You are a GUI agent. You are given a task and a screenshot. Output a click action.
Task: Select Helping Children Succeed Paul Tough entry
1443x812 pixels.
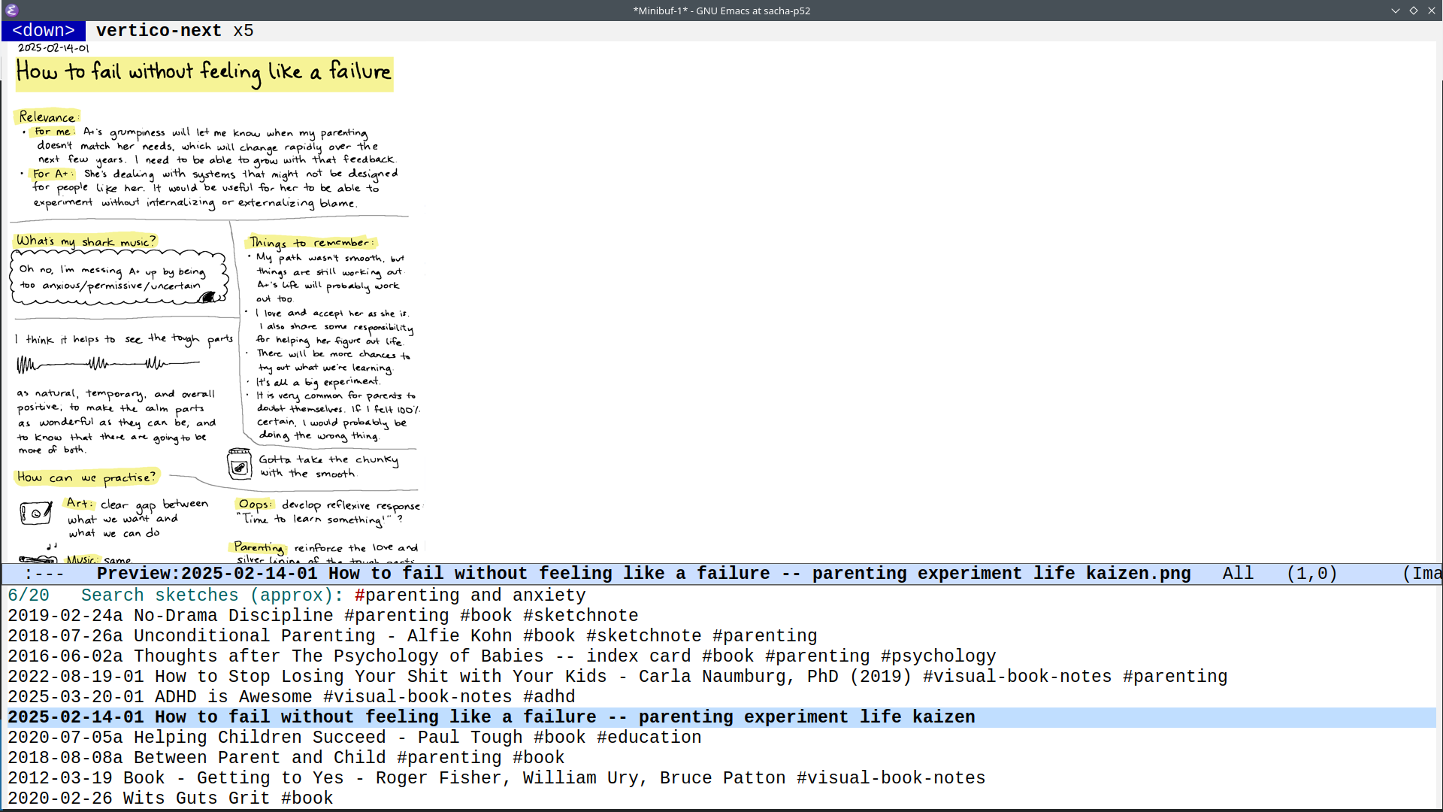tap(354, 738)
